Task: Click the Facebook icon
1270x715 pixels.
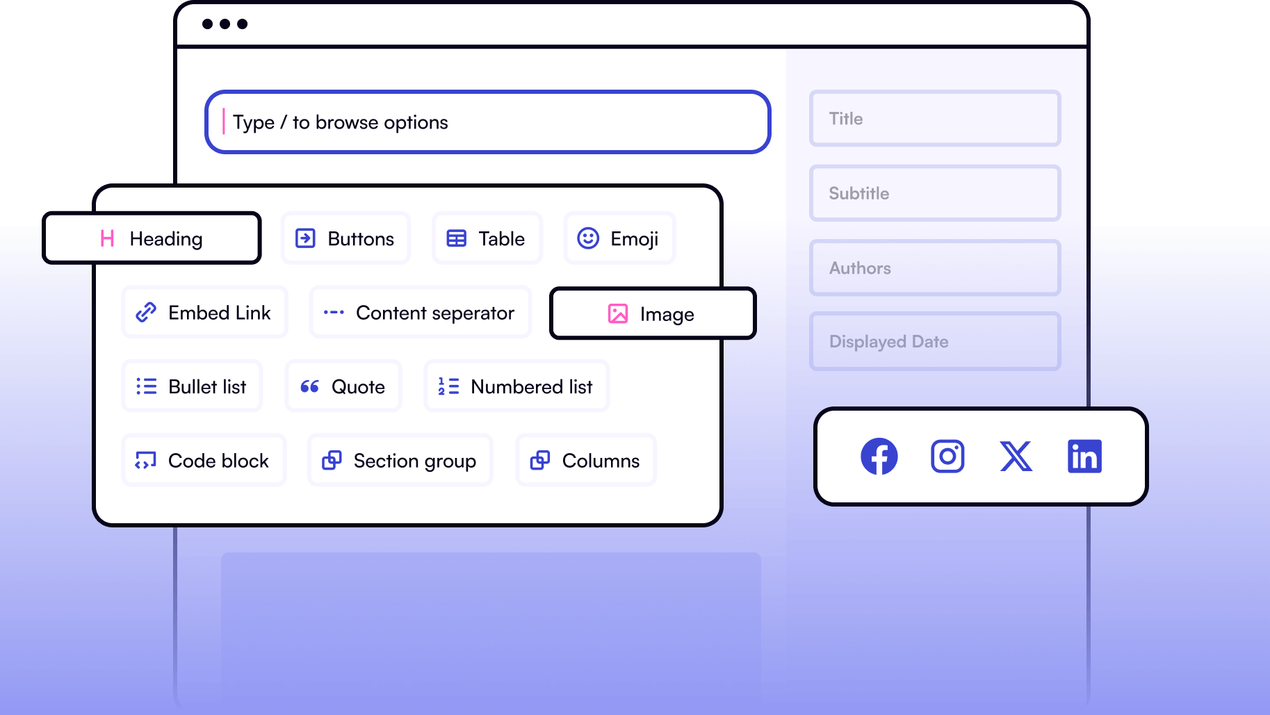Action: click(x=879, y=457)
